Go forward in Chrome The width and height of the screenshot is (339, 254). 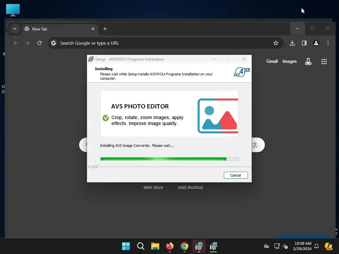pyautogui.click(x=27, y=43)
